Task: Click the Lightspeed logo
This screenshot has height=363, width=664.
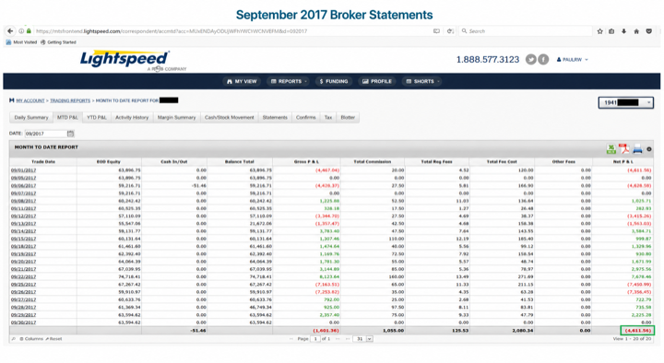Action: (x=125, y=60)
